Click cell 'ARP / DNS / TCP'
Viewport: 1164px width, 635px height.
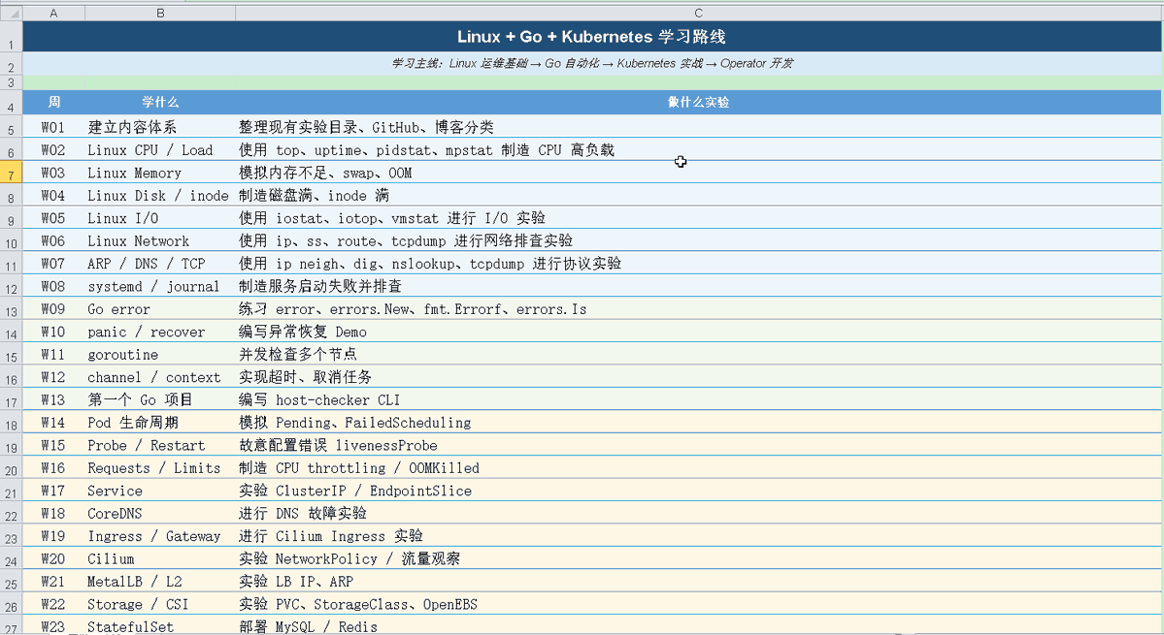[x=160, y=263]
